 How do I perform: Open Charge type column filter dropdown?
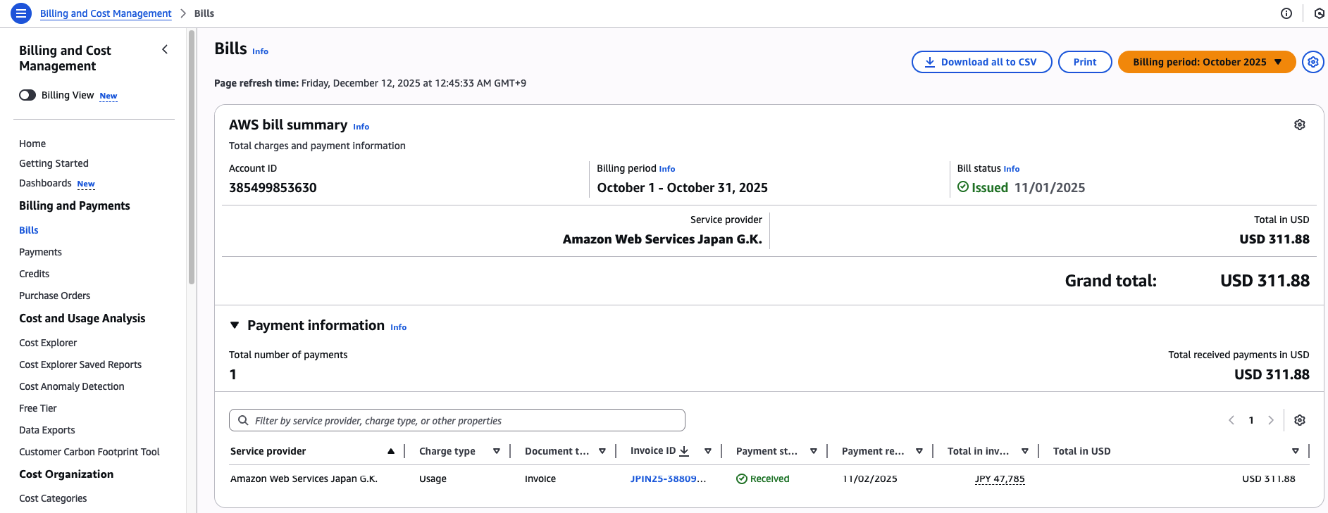pos(496,451)
